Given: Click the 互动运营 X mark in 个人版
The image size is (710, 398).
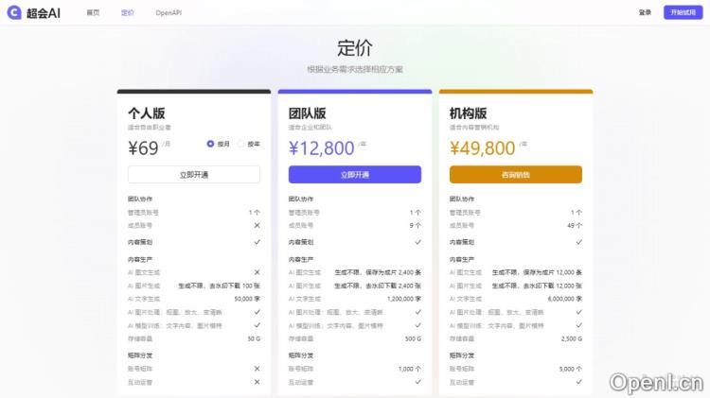Looking at the screenshot, I should [257, 382].
